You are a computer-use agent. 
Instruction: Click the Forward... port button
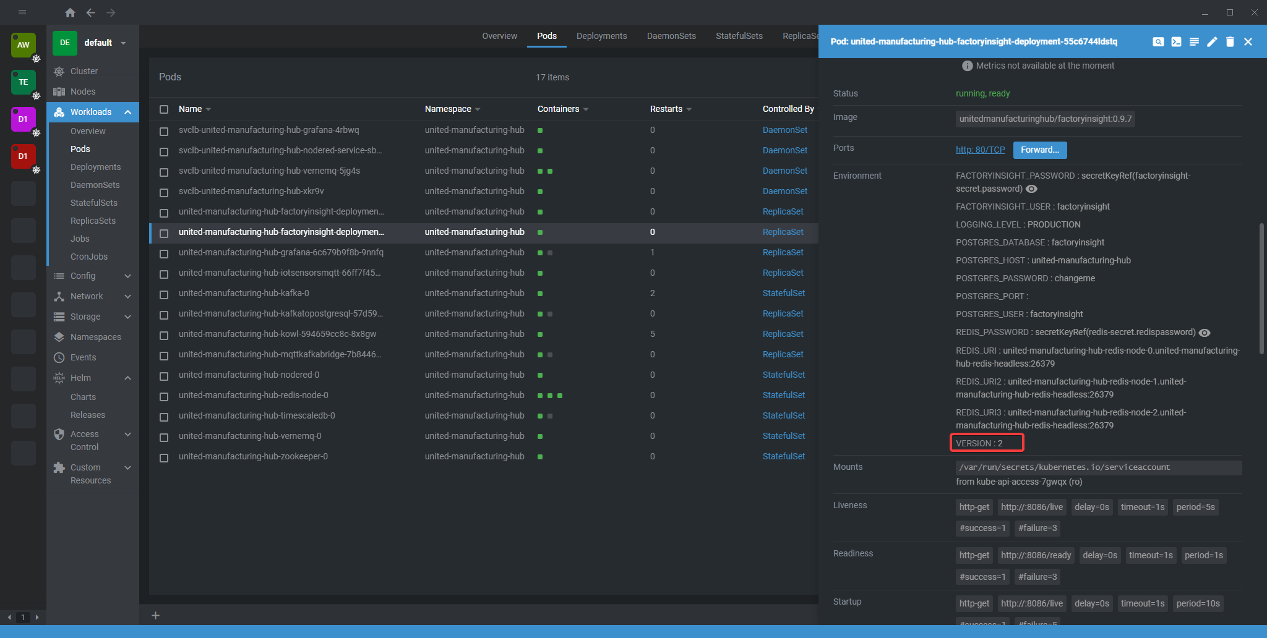tap(1039, 150)
